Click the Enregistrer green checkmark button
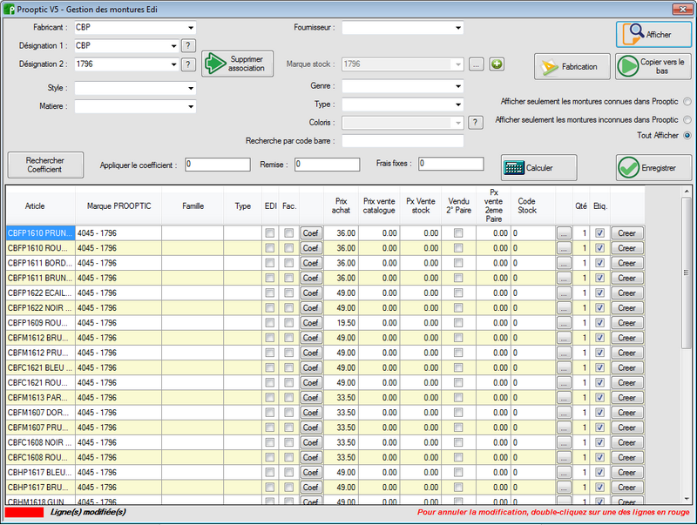Viewport: 697px width, 525px height. (x=653, y=167)
